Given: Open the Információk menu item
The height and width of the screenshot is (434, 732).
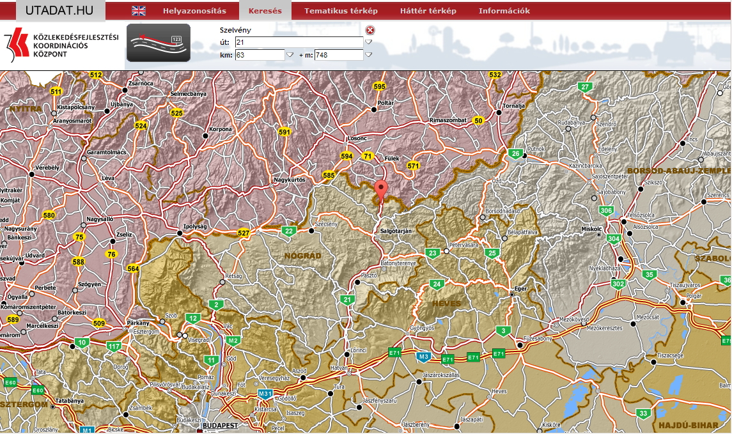Looking at the screenshot, I should tap(504, 11).
